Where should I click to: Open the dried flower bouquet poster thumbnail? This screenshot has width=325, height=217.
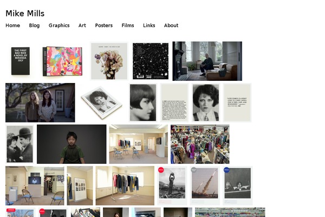tap(109, 61)
